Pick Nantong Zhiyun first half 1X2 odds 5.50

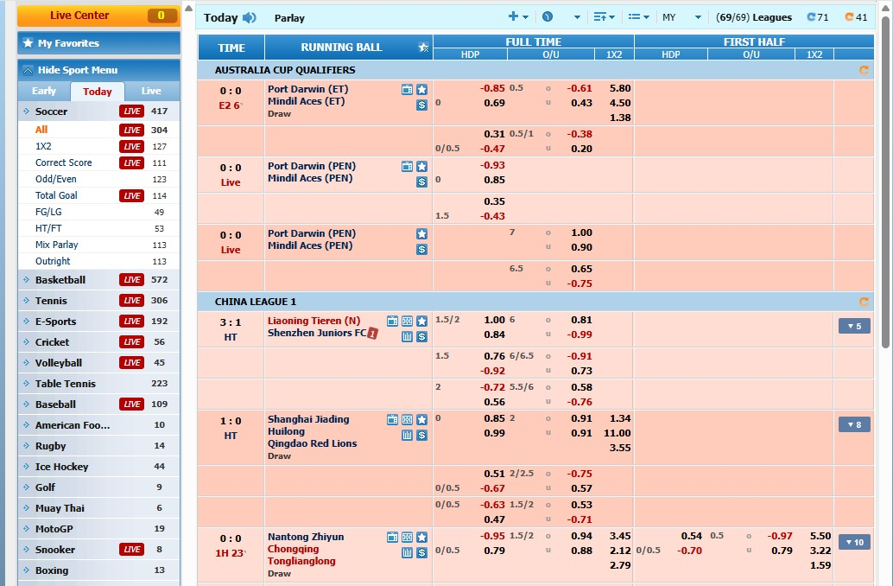point(820,537)
